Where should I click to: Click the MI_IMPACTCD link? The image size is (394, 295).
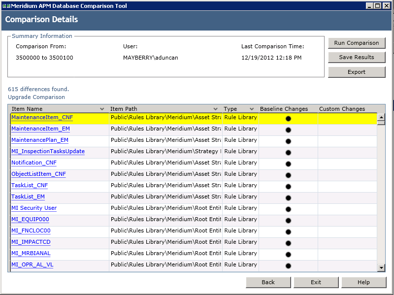[31, 242]
